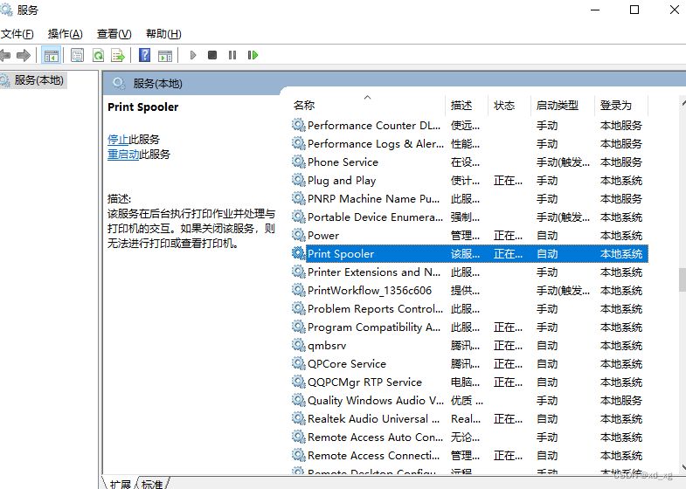Click the scrollbar up arrow of services list
This screenshot has width=686, height=489.
683,103
